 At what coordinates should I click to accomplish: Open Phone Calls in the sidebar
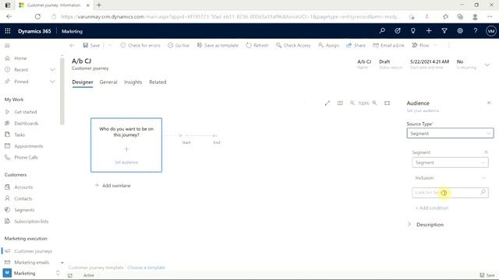pos(26,157)
